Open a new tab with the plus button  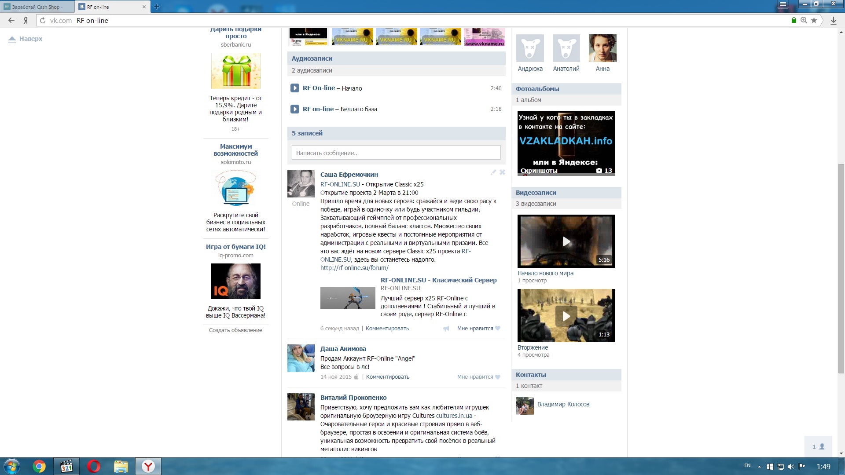pyautogui.click(x=157, y=7)
